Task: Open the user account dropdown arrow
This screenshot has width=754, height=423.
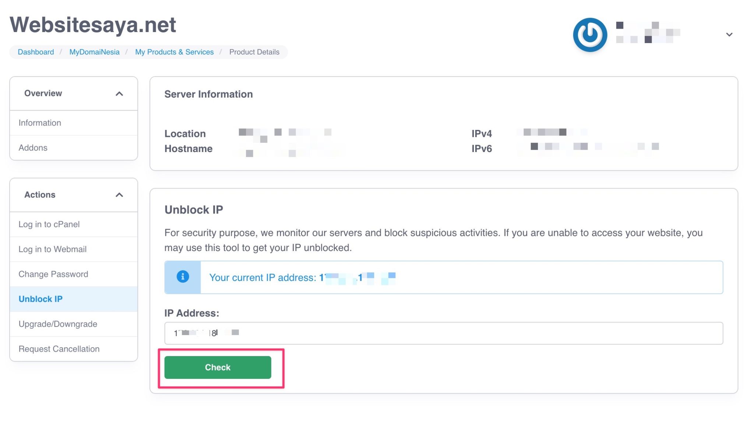Action: (729, 35)
